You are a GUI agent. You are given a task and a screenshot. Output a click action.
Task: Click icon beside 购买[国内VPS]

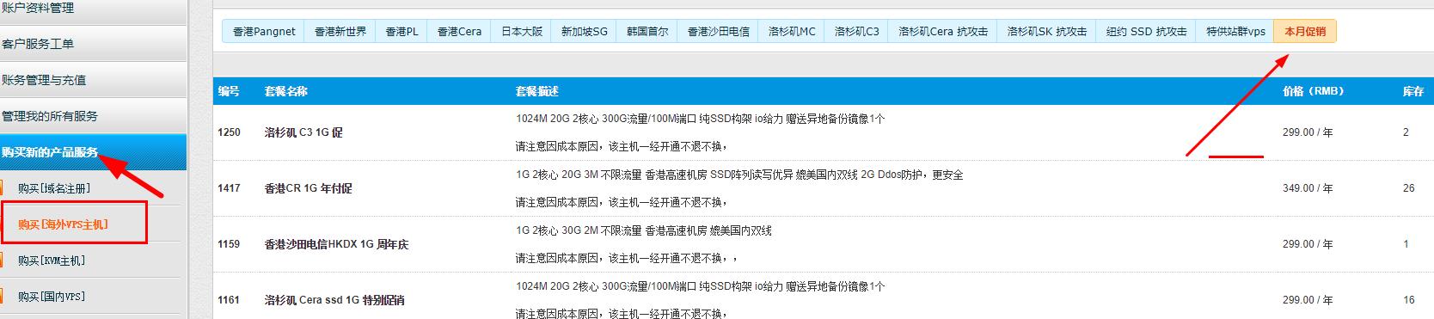(2, 297)
